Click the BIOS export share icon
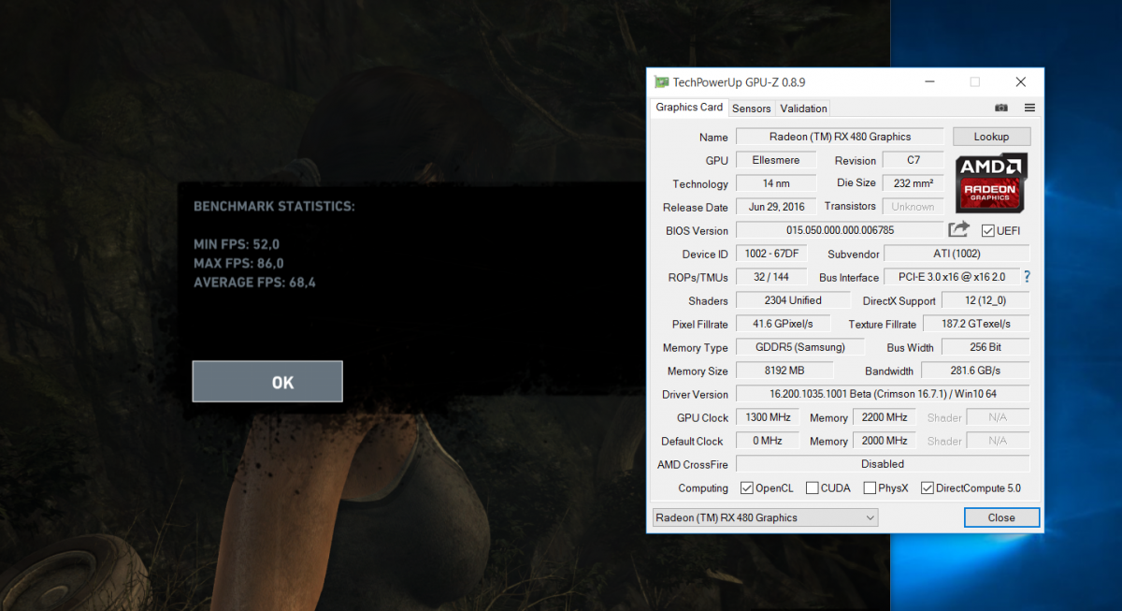1122x611 pixels. click(x=958, y=229)
